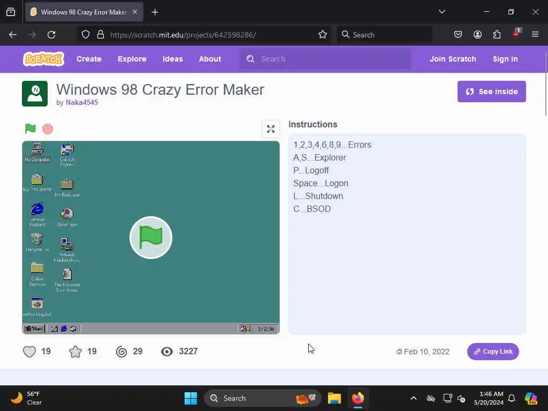Screen dimensions: 548x411
Task: Click the page vertical scrollbar
Action: (545, 84)
